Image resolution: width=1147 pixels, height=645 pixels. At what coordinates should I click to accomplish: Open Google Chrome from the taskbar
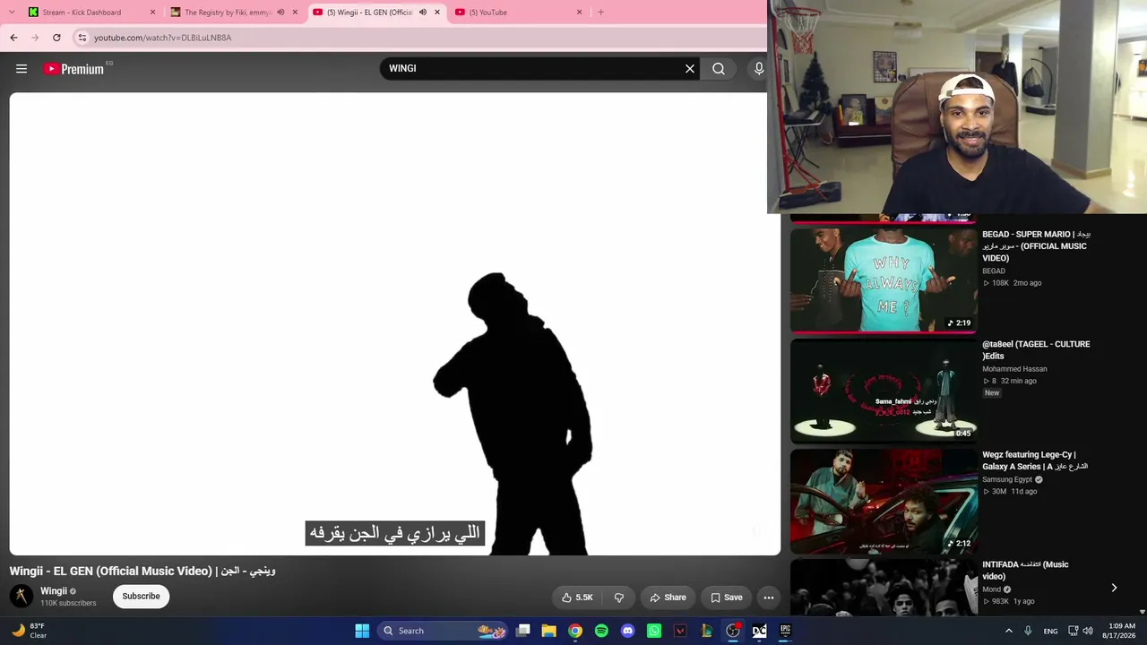(575, 631)
